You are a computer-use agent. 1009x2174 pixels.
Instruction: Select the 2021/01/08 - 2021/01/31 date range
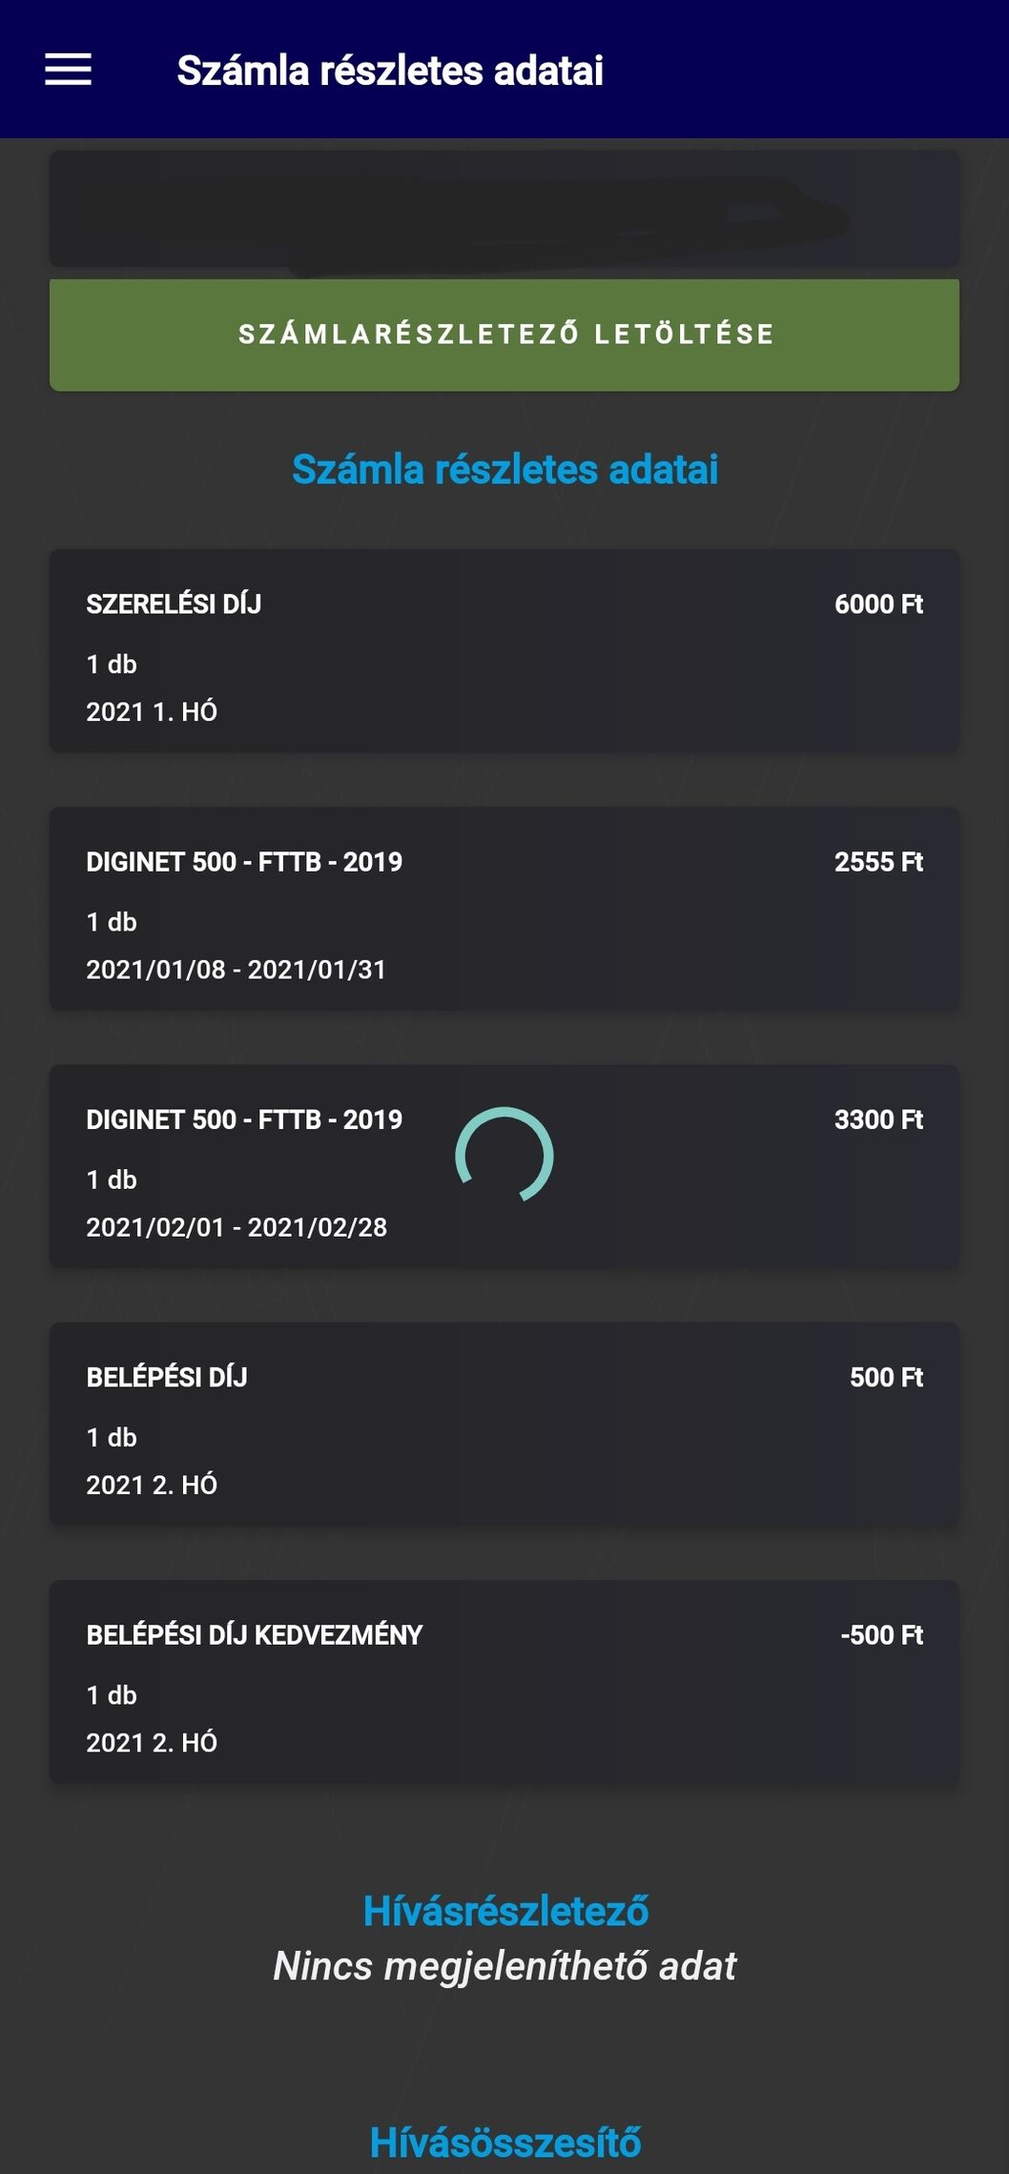[236, 970]
